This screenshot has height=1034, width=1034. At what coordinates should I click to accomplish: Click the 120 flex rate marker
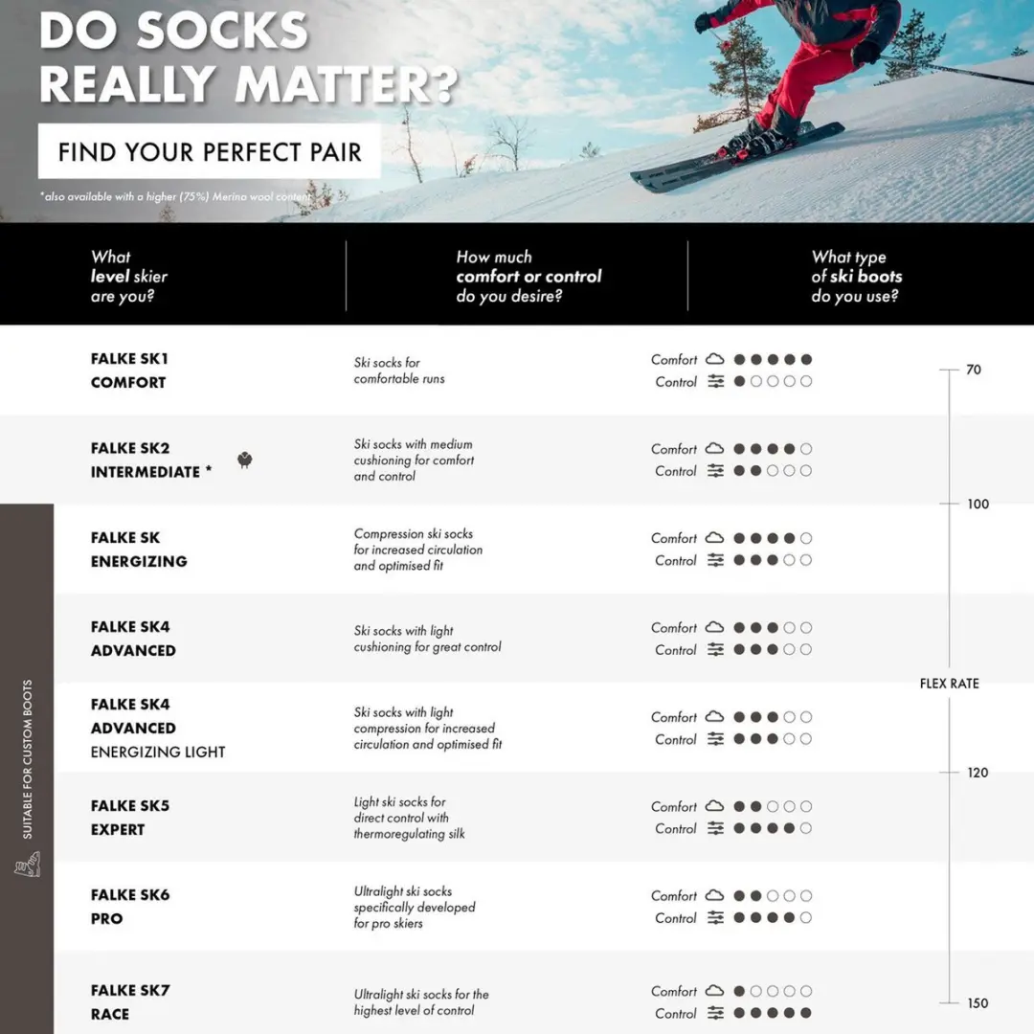pyautogui.click(x=978, y=773)
